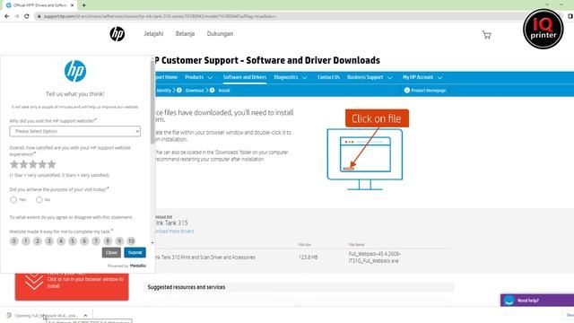Expand the Diagnostics menu
This screenshot has width=574, height=323.
click(x=291, y=77)
